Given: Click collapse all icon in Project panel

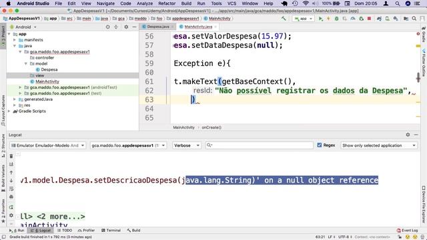Looking at the screenshot, I should click(x=115, y=27).
